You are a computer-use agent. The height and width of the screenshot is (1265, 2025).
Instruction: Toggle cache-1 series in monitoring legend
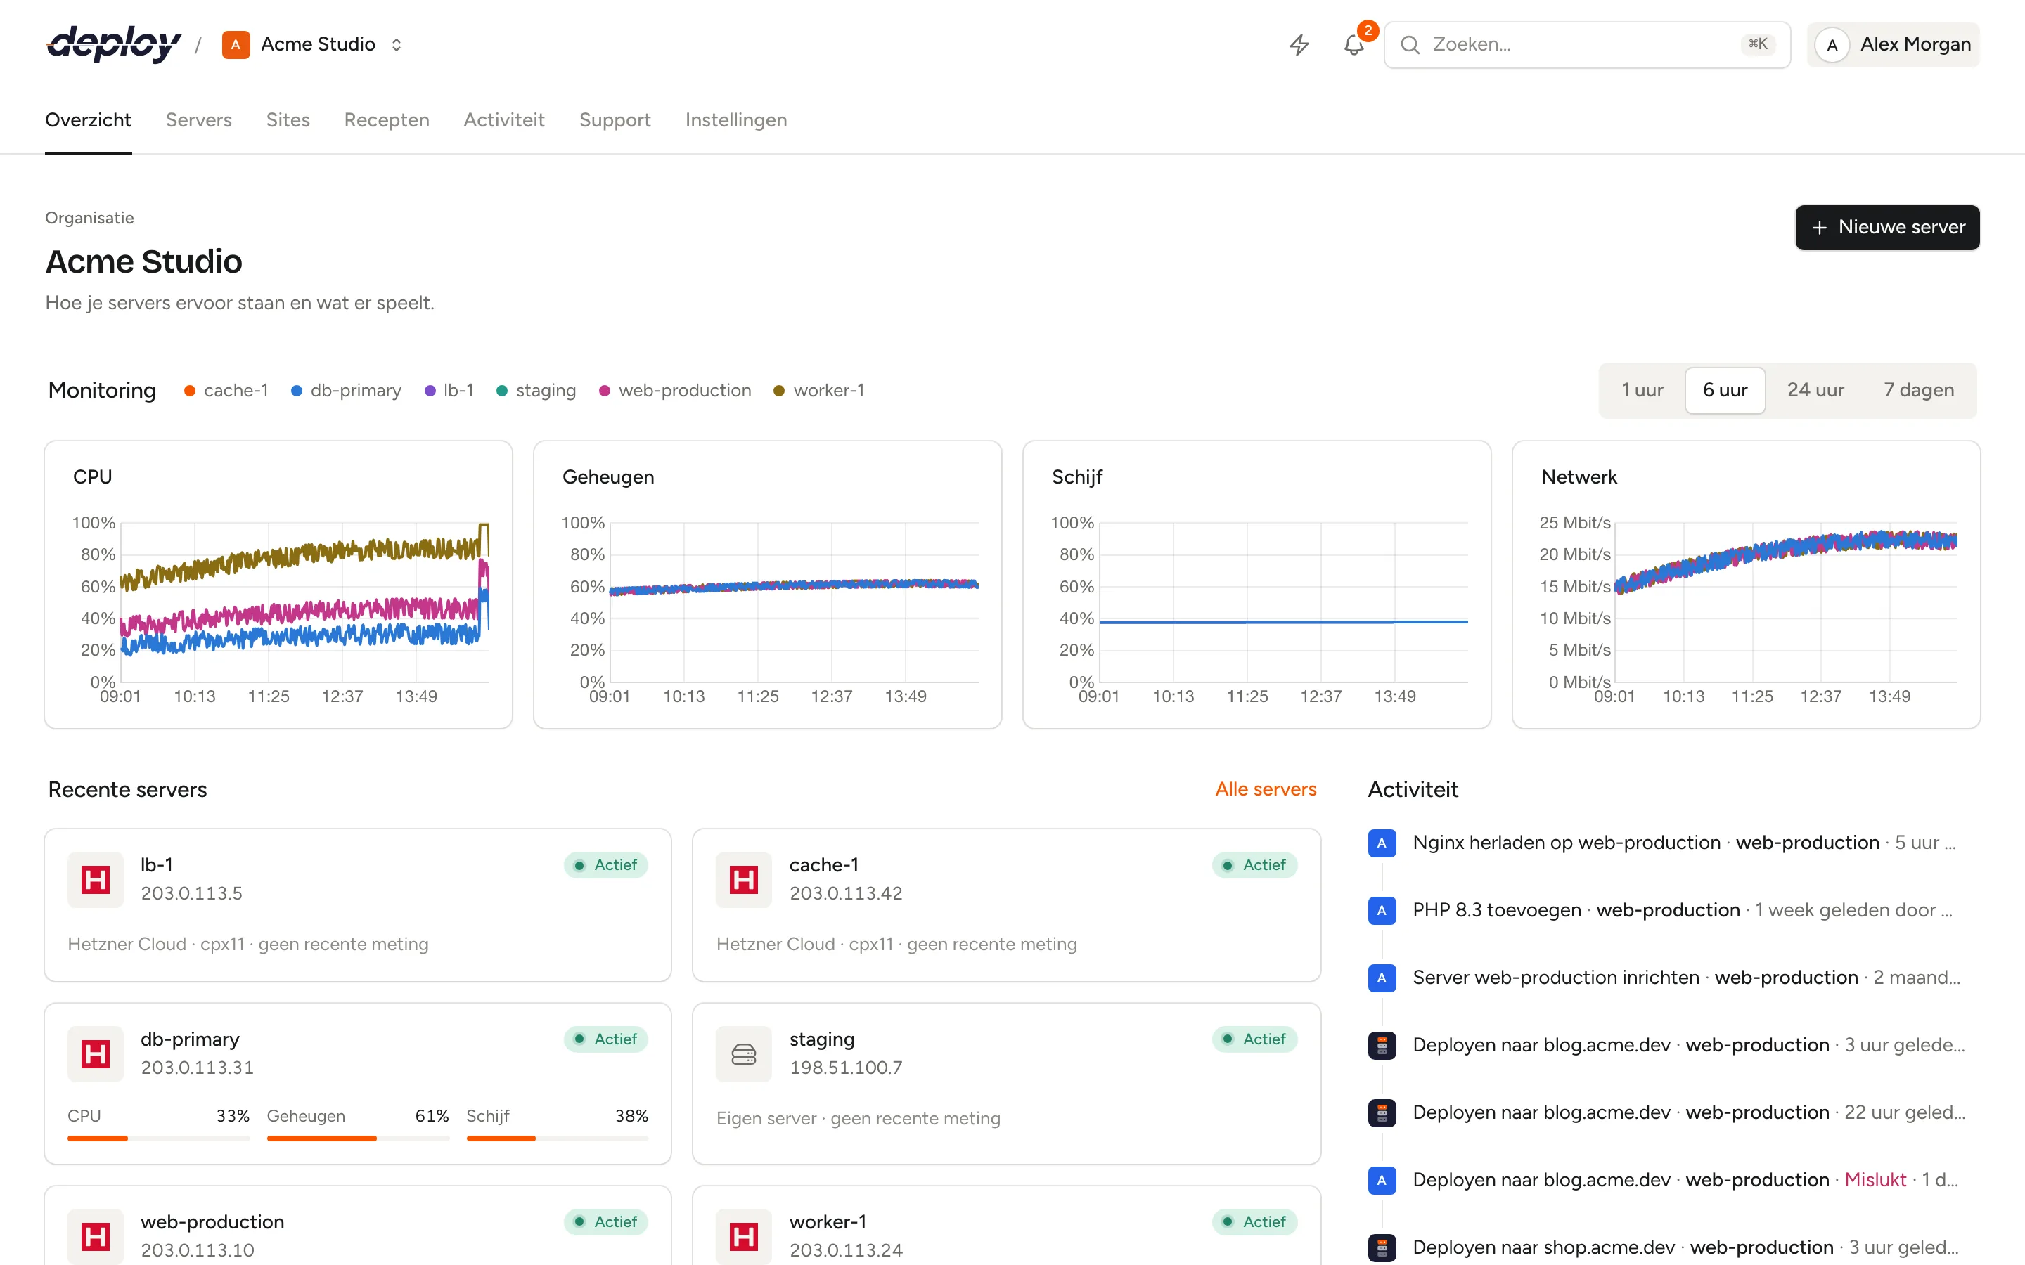226,391
